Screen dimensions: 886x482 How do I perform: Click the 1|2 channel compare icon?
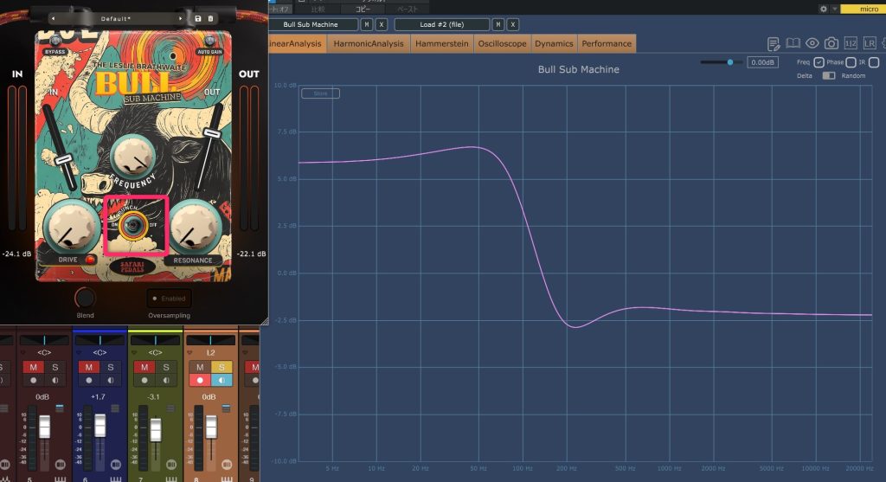coord(851,43)
